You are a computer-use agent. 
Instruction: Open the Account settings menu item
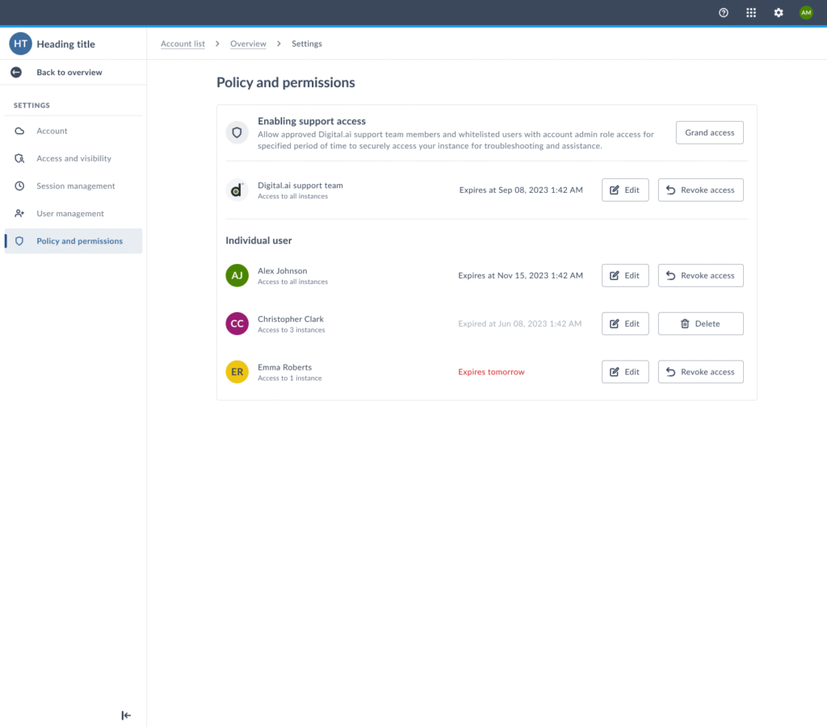(x=52, y=132)
